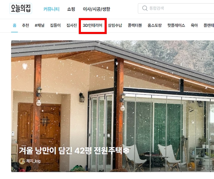Screen dimensions: 214x179
Task: Go to the #채널 tab
Action: click(40, 25)
